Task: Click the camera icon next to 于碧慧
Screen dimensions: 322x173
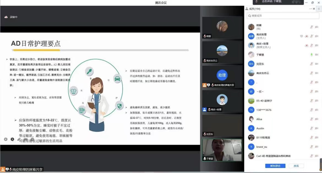Action: click(x=316, y=55)
